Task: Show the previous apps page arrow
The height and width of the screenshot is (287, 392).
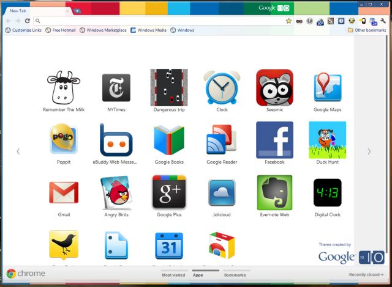Action: 18,151
